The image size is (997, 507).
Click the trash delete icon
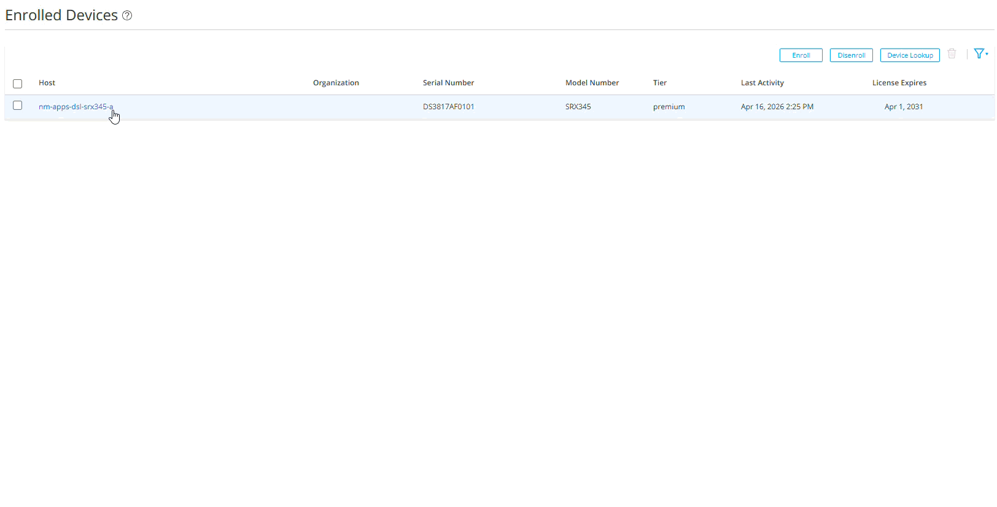pyautogui.click(x=952, y=54)
